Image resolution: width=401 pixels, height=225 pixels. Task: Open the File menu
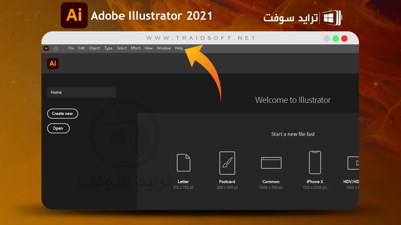click(x=71, y=48)
